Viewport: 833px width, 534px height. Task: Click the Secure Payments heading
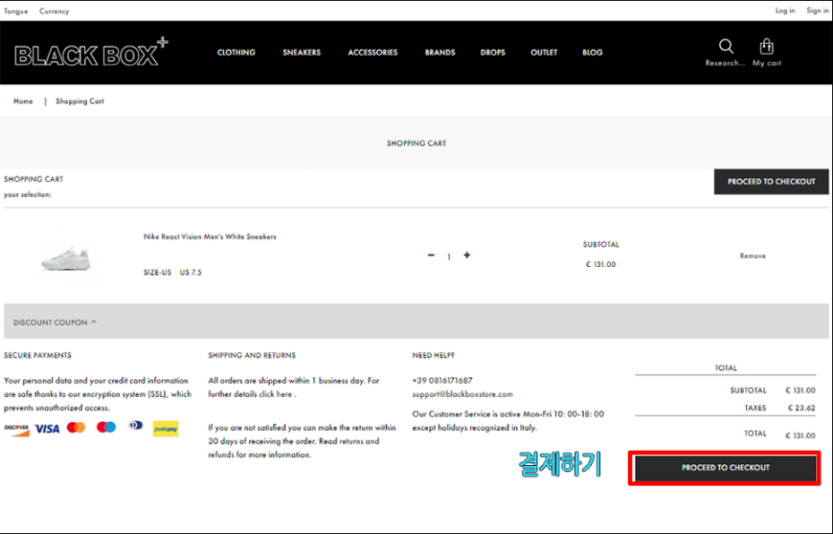(37, 355)
